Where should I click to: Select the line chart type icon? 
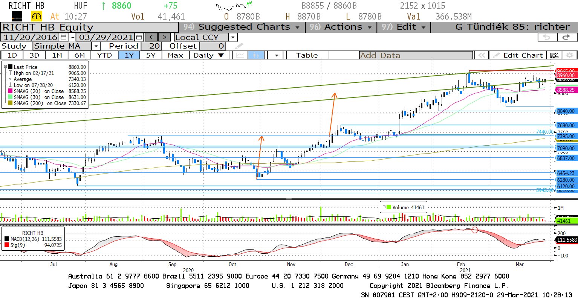click(x=240, y=55)
